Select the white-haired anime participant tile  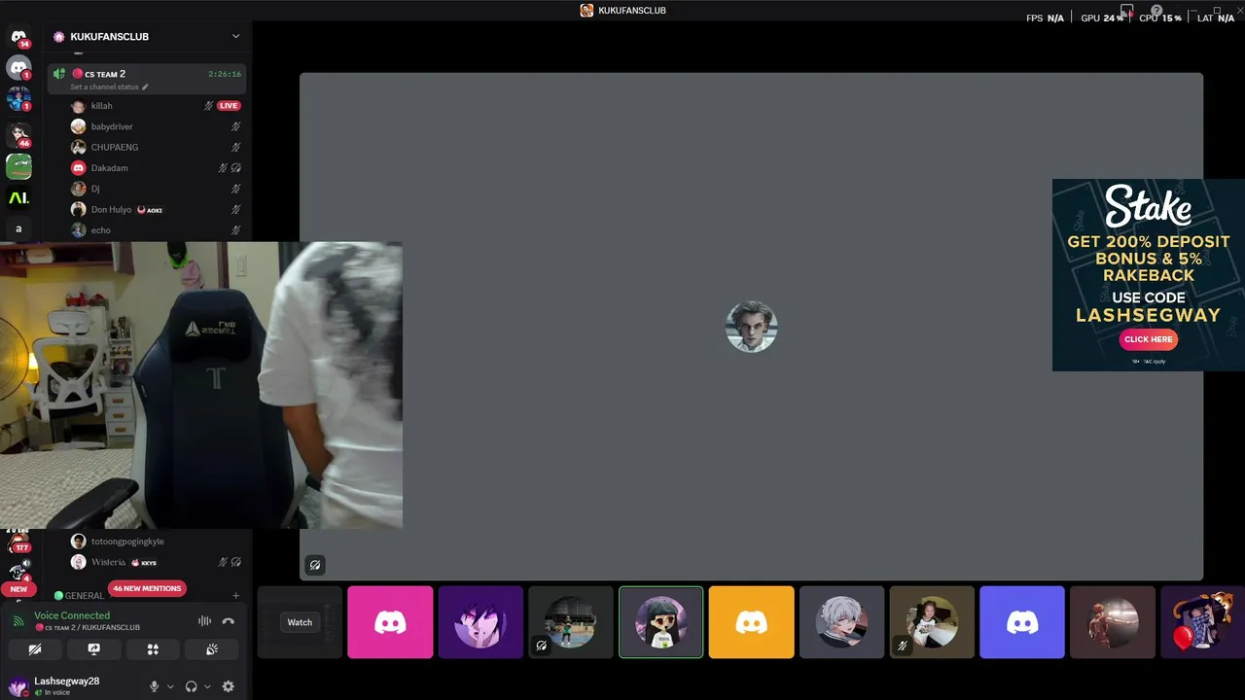coord(841,622)
